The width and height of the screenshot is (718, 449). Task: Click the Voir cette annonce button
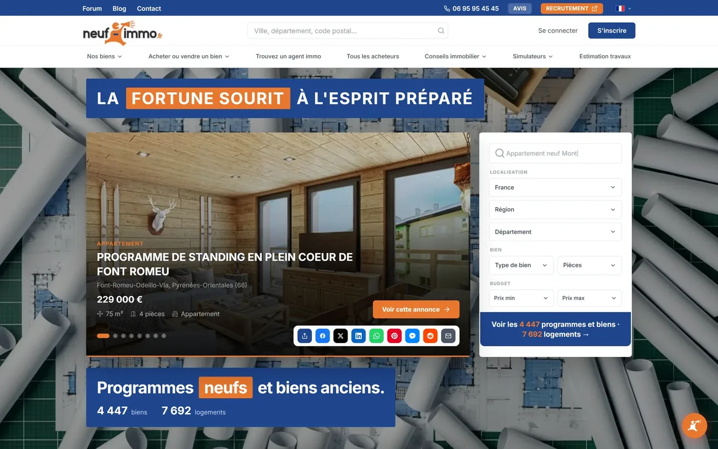click(x=416, y=309)
